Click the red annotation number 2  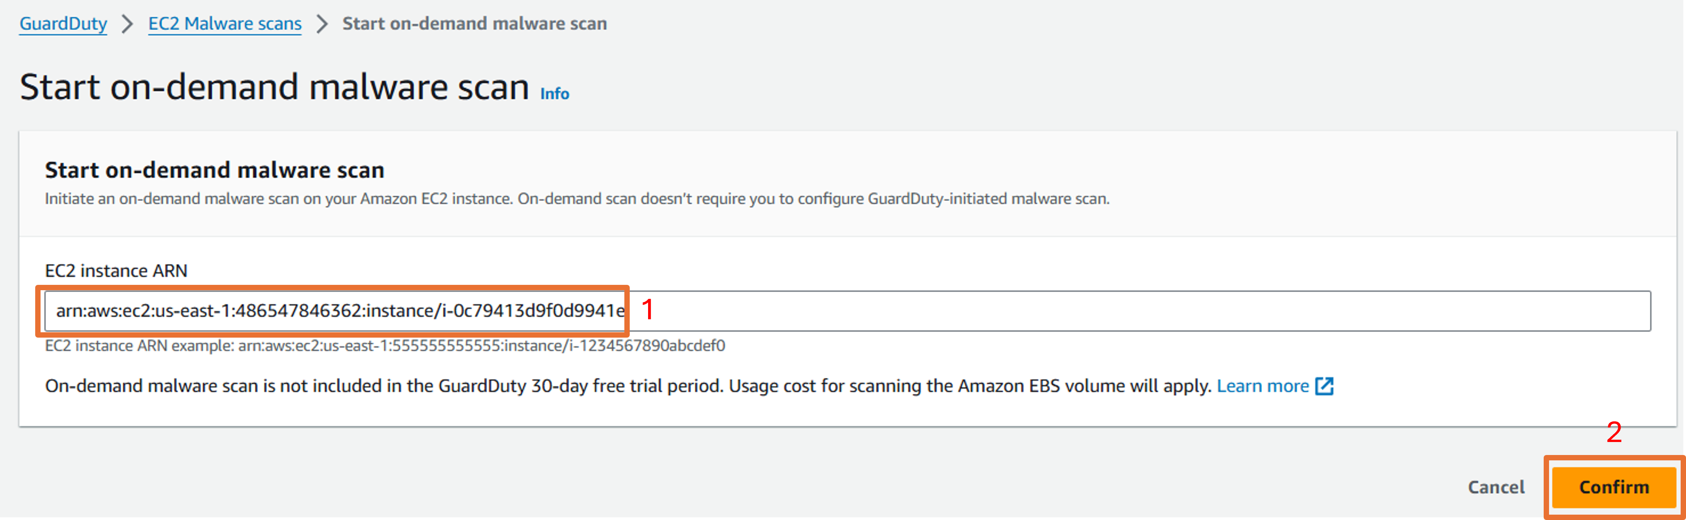[x=1614, y=432]
